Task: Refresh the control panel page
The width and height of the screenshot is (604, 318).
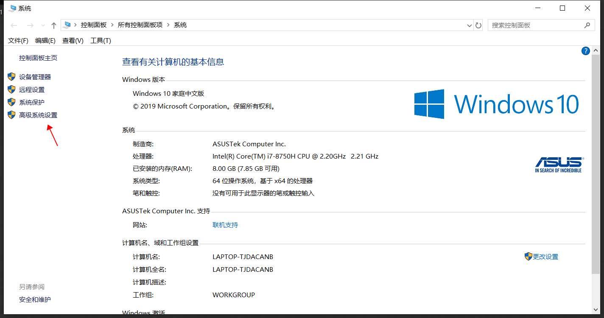Action: click(478, 25)
